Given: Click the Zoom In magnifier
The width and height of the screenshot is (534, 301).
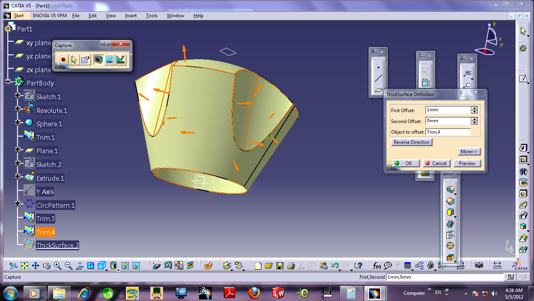Looking at the screenshot, I should [57, 266].
